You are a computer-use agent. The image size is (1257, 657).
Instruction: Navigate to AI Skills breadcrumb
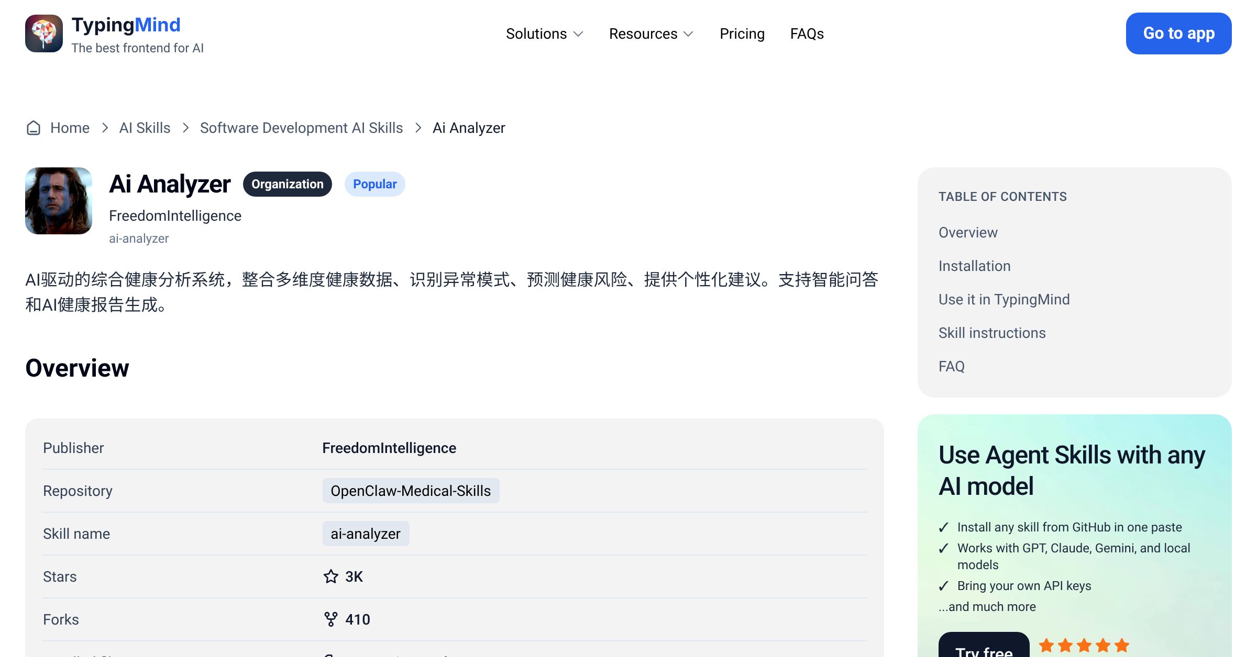pyautogui.click(x=145, y=128)
